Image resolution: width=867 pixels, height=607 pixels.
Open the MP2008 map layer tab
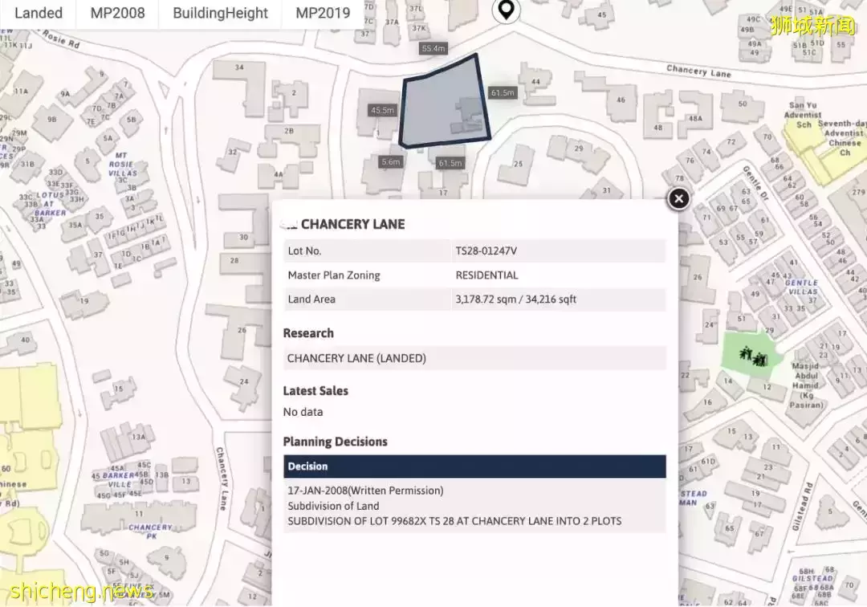tap(117, 13)
